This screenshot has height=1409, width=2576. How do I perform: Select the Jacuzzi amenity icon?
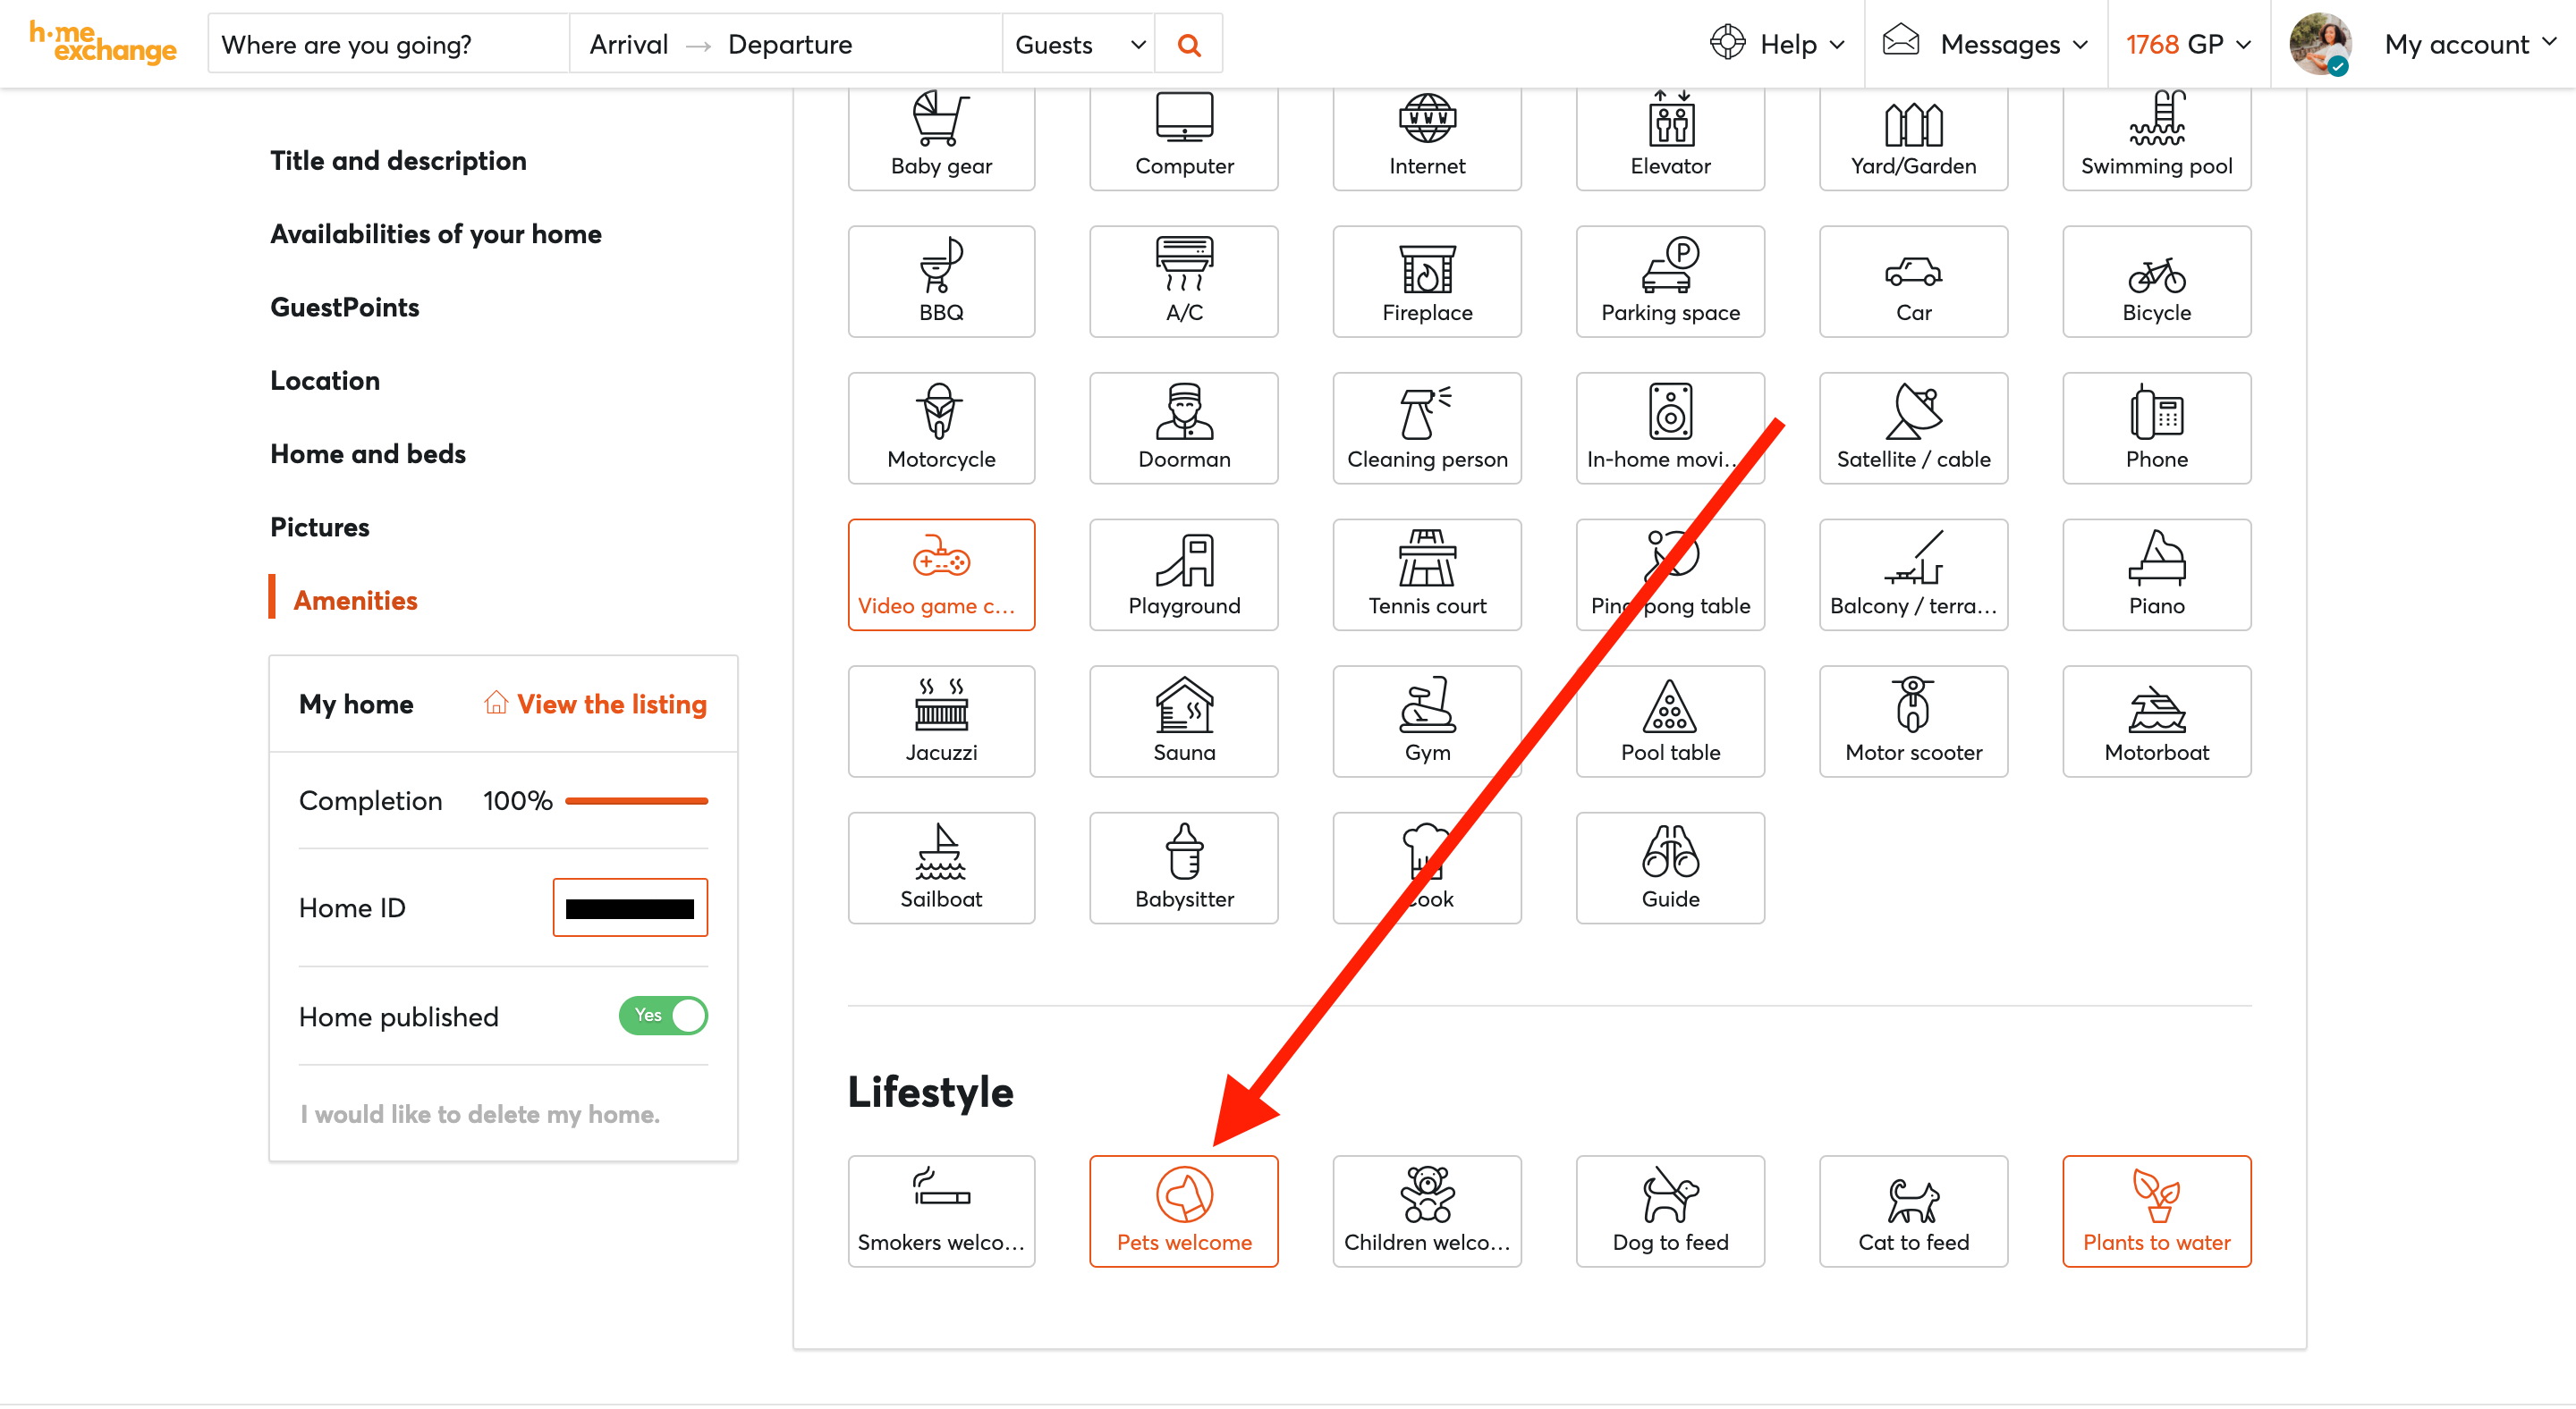pos(940,721)
